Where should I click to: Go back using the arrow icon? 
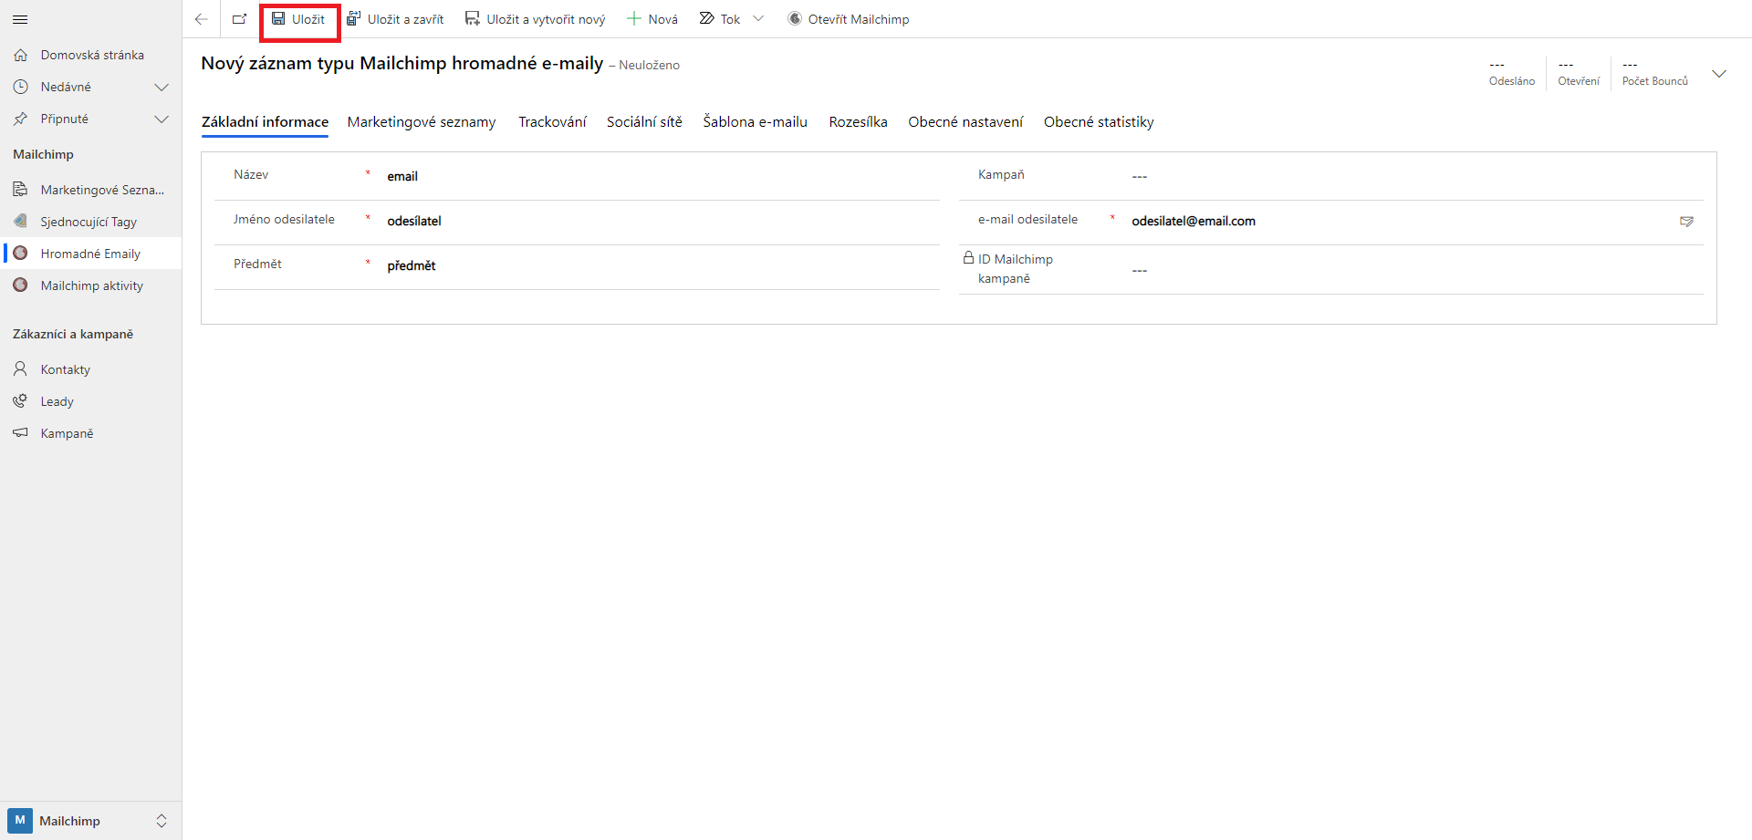pyautogui.click(x=202, y=19)
